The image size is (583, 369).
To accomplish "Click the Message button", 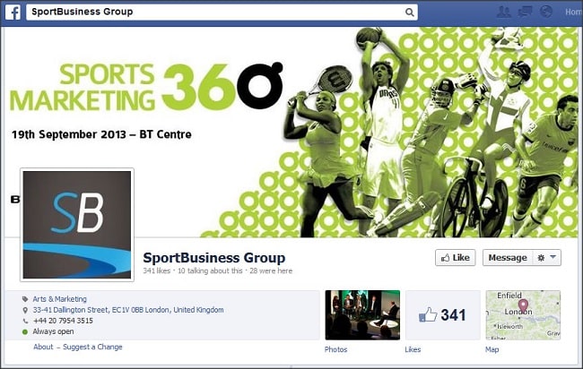I will (508, 258).
